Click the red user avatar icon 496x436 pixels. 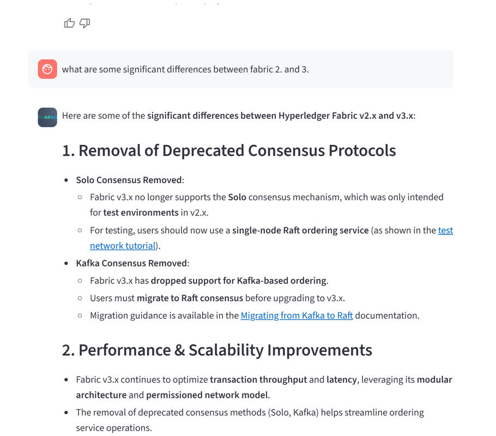click(47, 69)
